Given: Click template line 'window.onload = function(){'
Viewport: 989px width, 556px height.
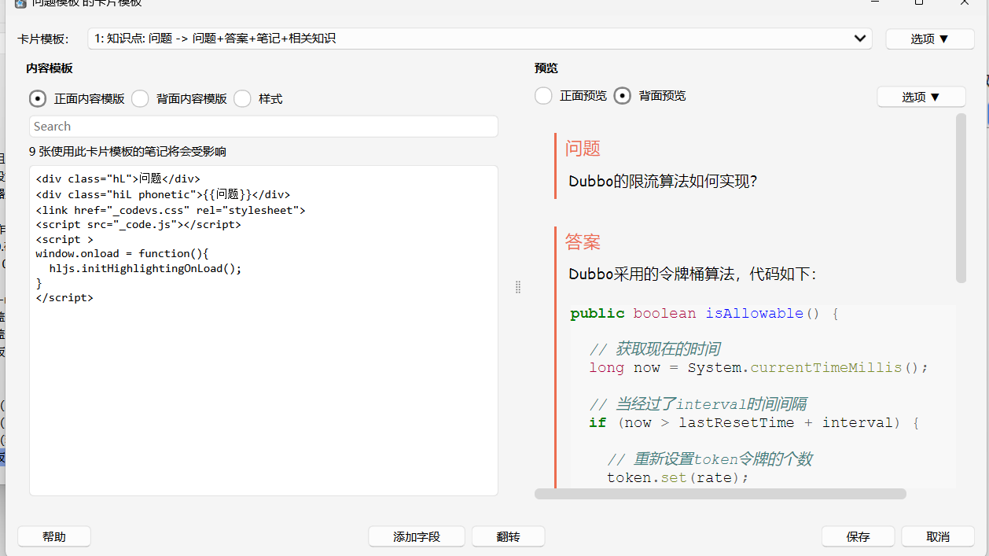Looking at the screenshot, I should tap(122, 254).
